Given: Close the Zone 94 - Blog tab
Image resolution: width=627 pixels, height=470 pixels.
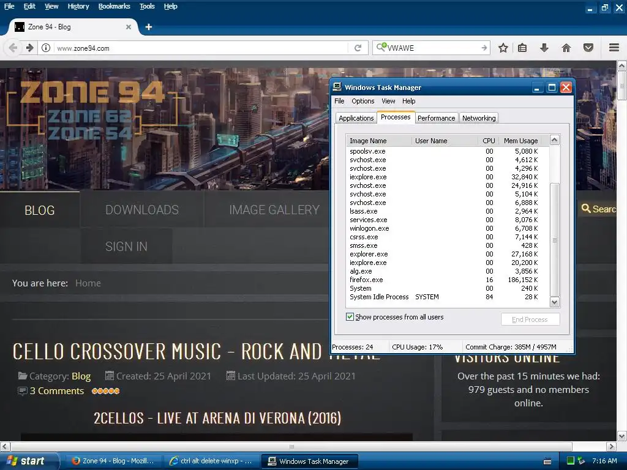Looking at the screenshot, I should (x=129, y=27).
